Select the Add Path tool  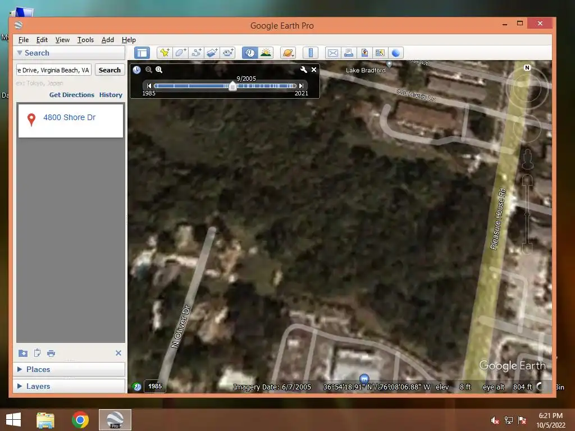(196, 53)
